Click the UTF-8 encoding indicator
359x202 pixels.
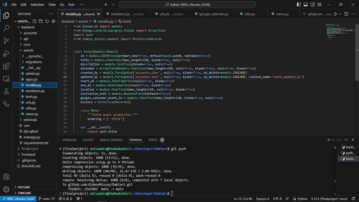[277, 199]
